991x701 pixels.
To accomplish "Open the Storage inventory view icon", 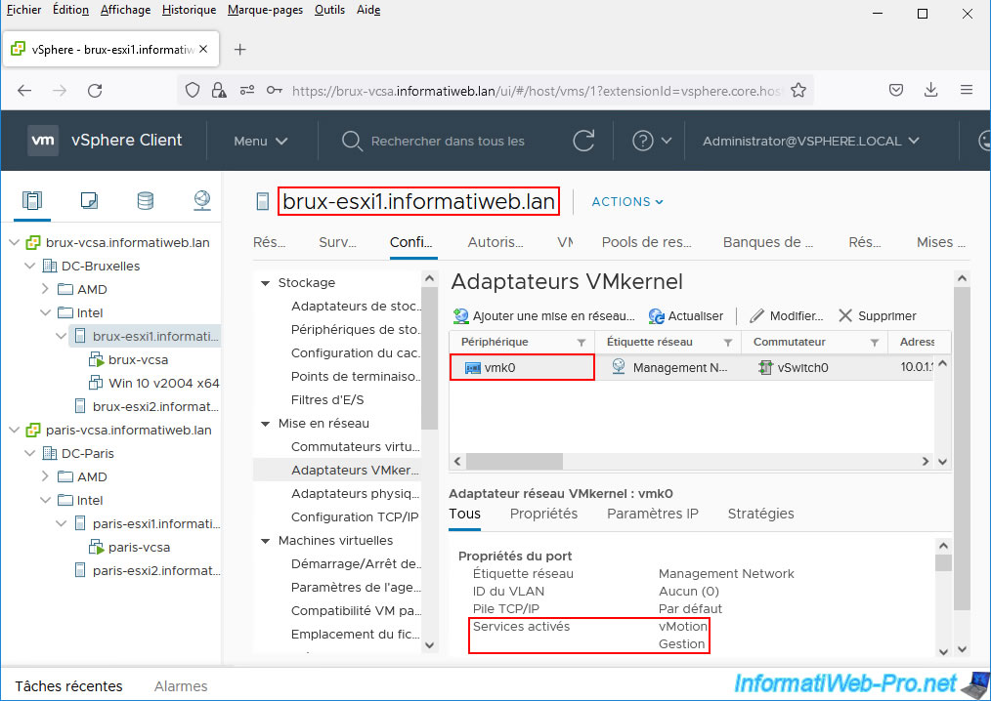I will 146,201.
